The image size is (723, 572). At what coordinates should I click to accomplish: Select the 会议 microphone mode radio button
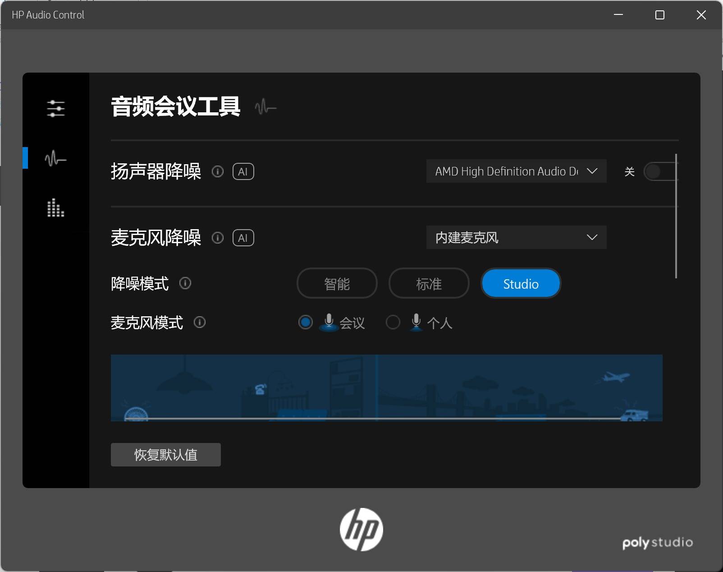click(x=306, y=322)
